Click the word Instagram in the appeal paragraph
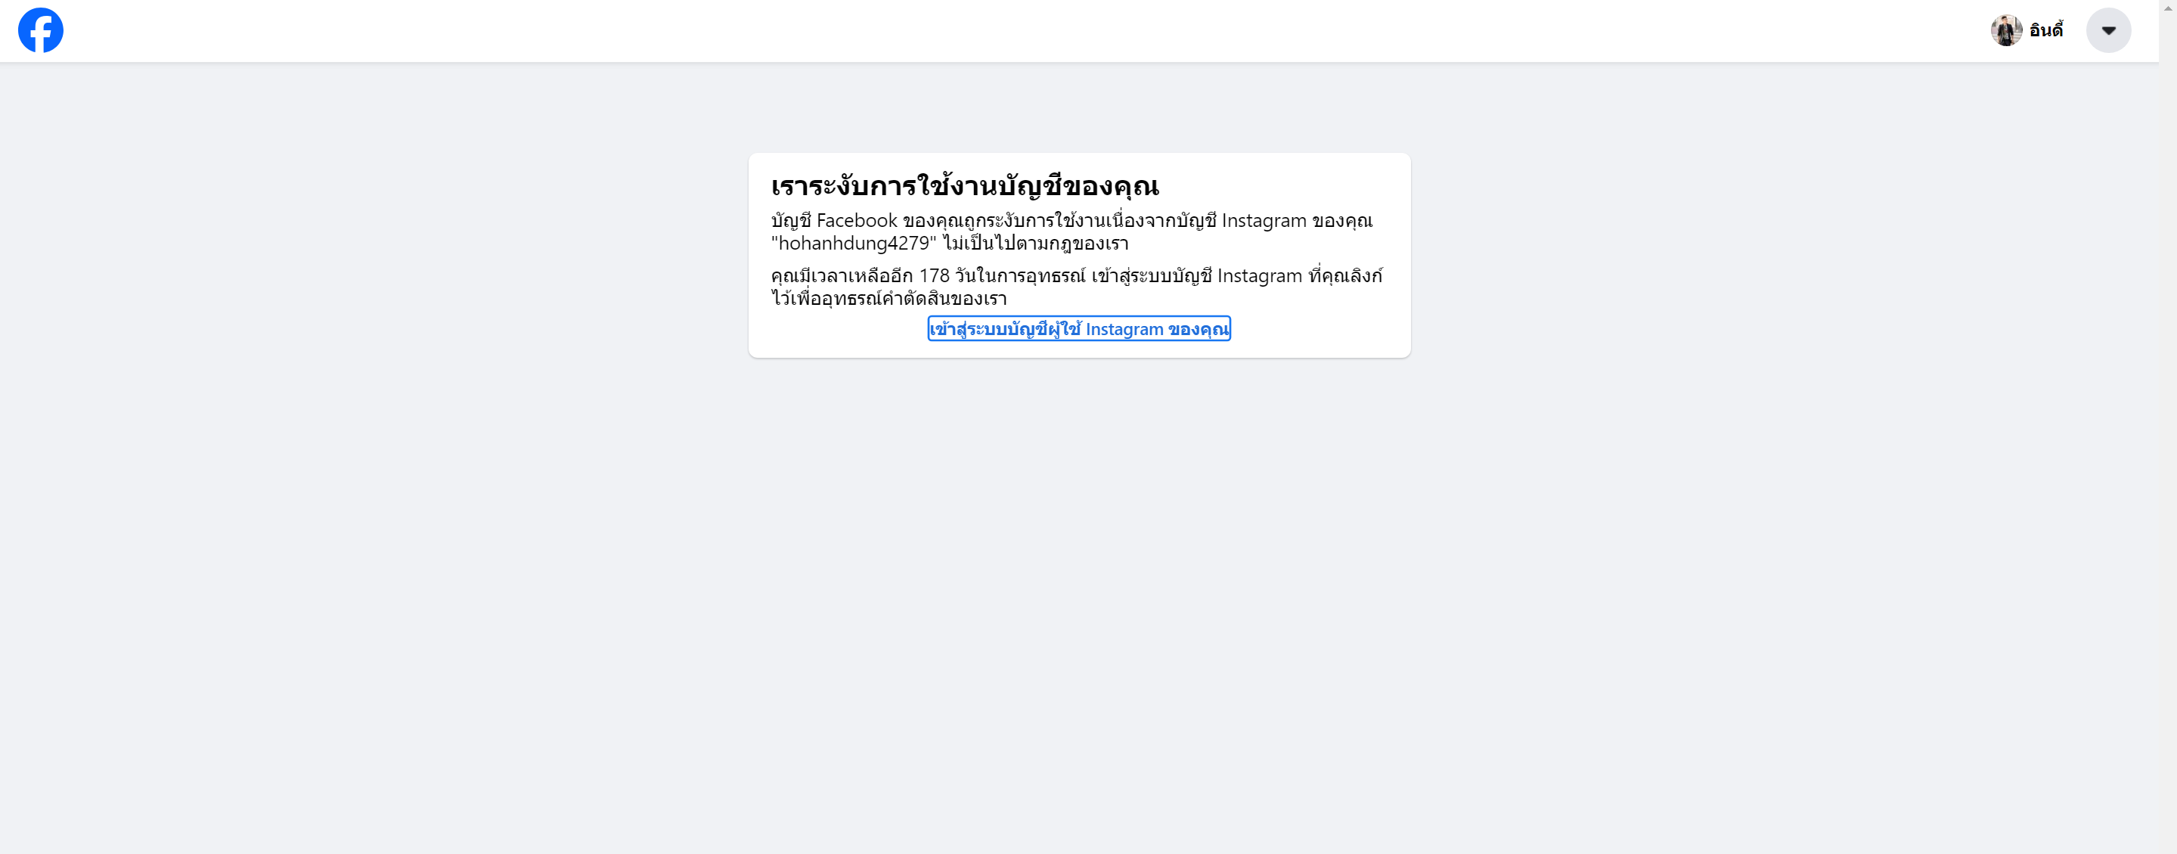The height and width of the screenshot is (854, 2177). click(1259, 275)
